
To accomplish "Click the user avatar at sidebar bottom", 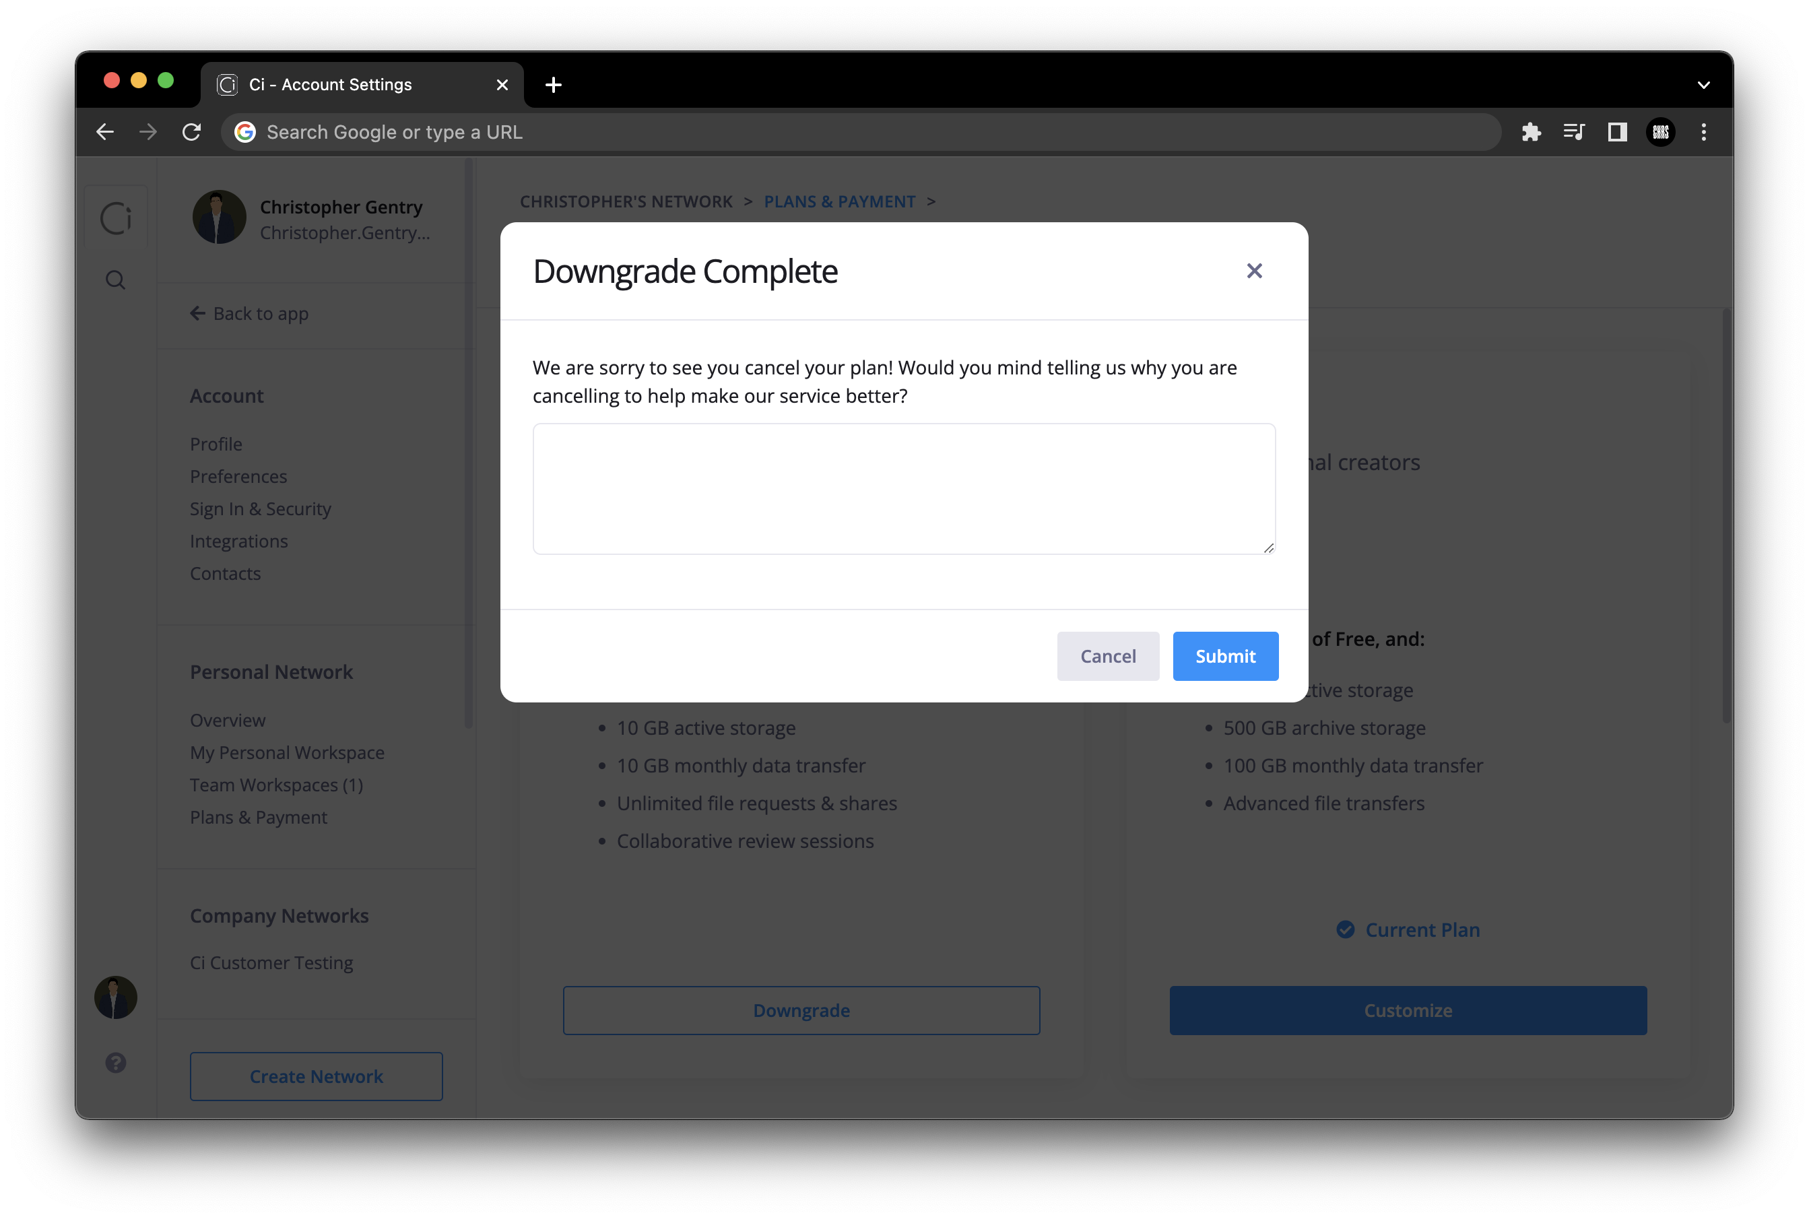I will (116, 997).
